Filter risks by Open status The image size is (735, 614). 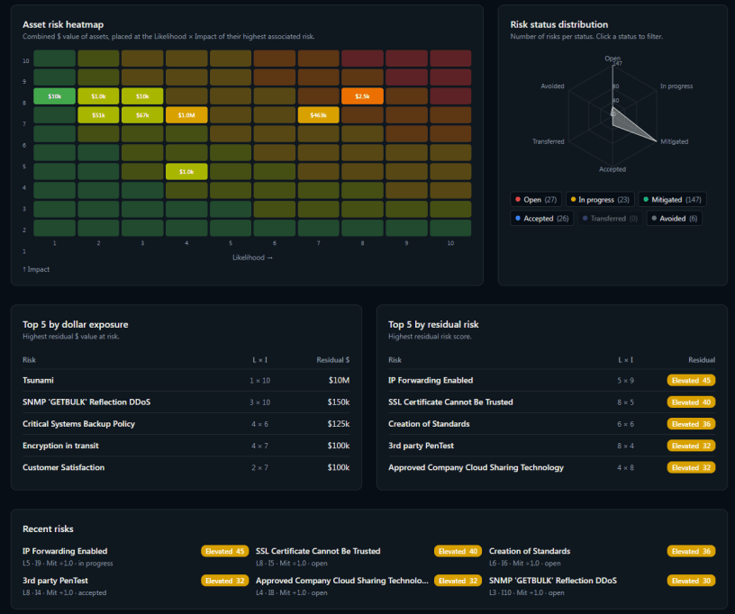coord(536,200)
